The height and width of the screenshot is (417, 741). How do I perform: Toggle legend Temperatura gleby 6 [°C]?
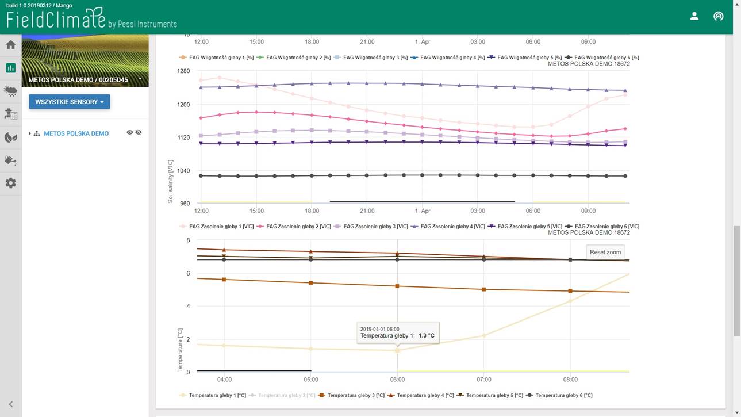click(x=559, y=395)
